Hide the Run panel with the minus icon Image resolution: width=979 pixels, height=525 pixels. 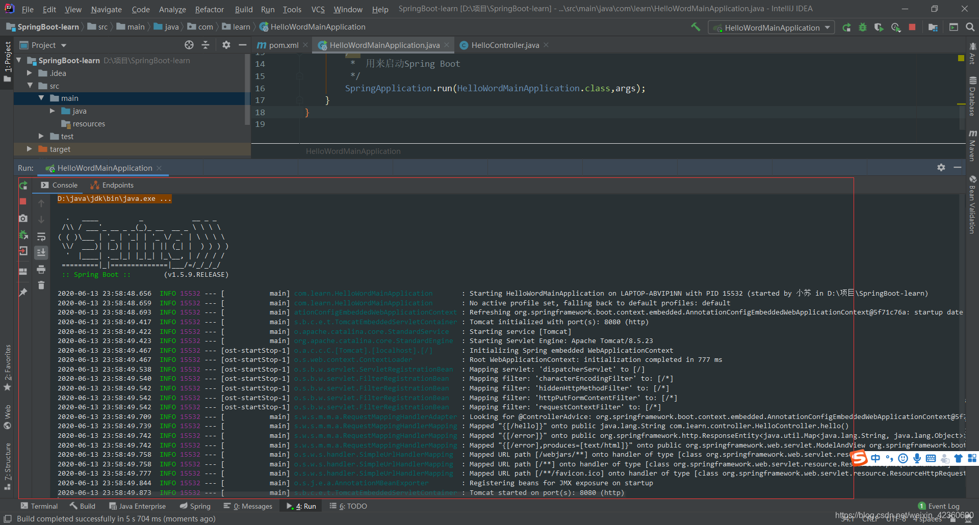click(x=958, y=167)
